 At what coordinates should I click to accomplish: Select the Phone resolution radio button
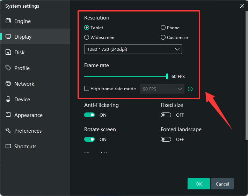point(163,28)
